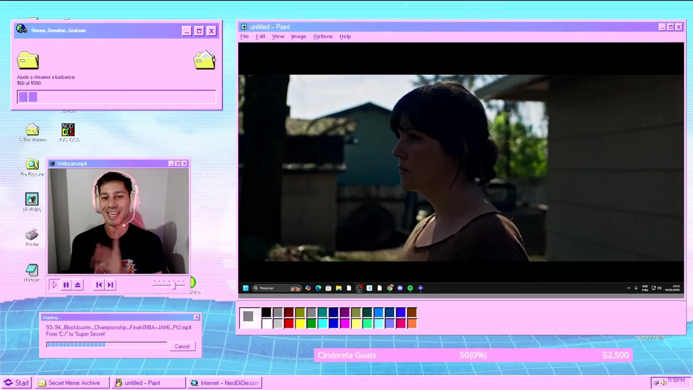693x390 pixels.
Task: Pause the Webcam.mp4 player
Action: 66,284
